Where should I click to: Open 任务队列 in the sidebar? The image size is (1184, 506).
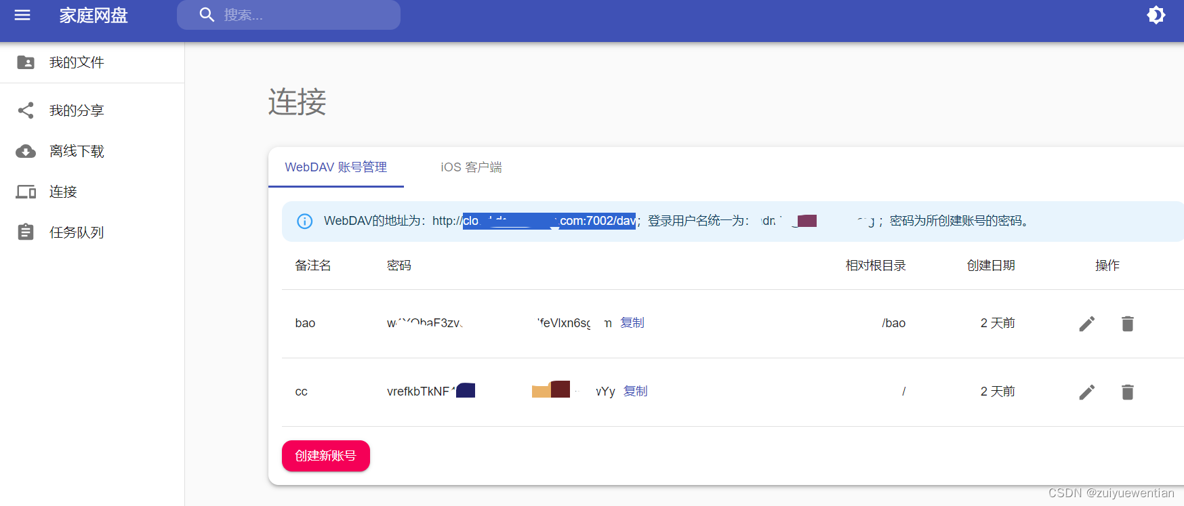92,232
